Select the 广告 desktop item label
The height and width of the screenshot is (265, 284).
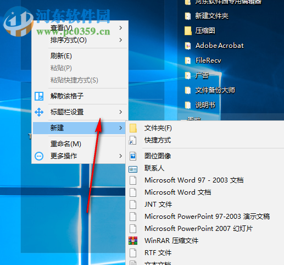pos(202,75)
